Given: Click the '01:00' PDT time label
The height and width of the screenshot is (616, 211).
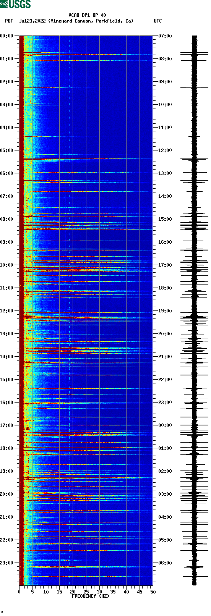Looking at the screenshot, I should pyautogui.click(x=7, y=59).
